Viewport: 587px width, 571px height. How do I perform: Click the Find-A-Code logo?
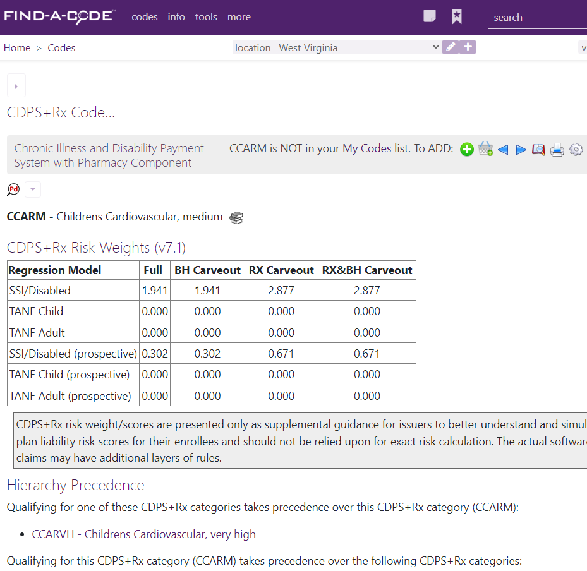59,16
